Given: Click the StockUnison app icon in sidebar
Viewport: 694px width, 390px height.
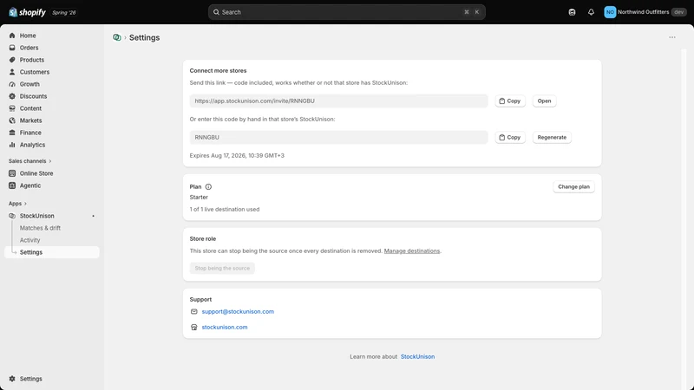Looking at the screenshot, I should [x=12, y=216].
